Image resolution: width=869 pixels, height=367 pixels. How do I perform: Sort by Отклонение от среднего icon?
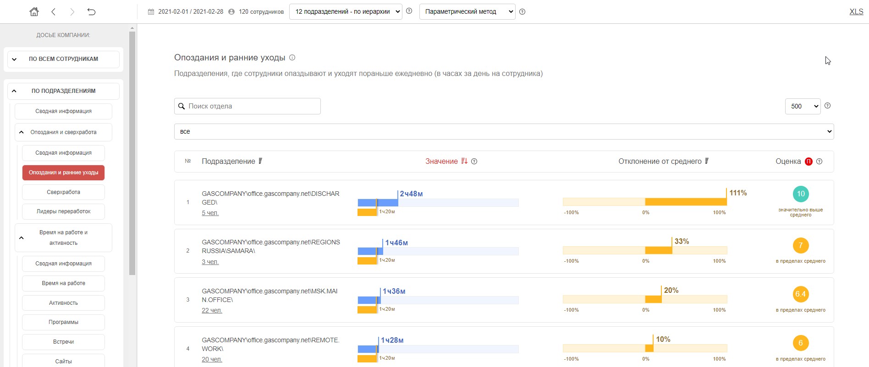(x=707, y=161)
